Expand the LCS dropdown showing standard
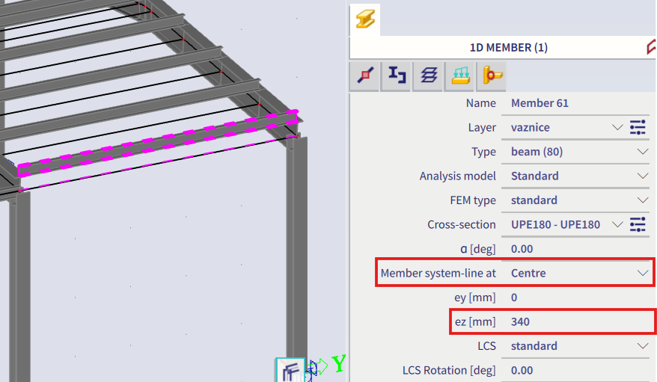Screen dimensions: 657x382 pos(643,346)
